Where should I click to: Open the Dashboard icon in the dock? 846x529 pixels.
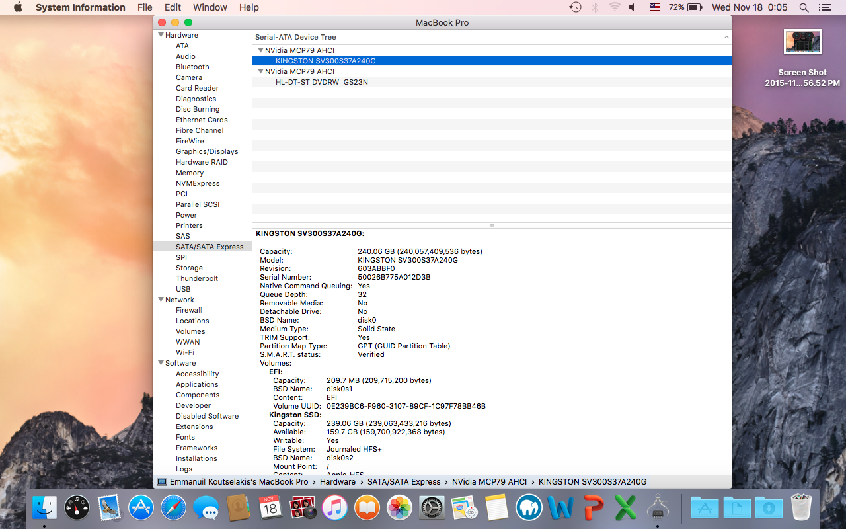point(77,508)
